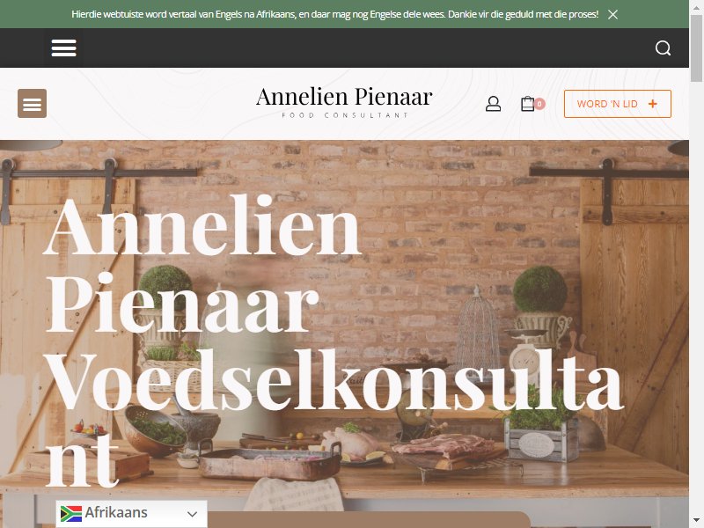The width and height of the screenshot is (704, 528).
Task: Dismiss the green translation notice banner
Action: coord(612,14)
